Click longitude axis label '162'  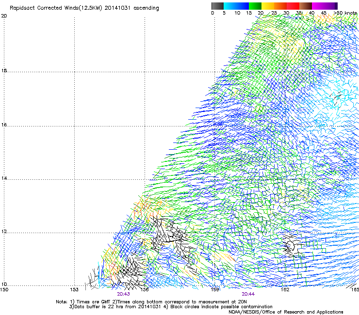point(285,290)
